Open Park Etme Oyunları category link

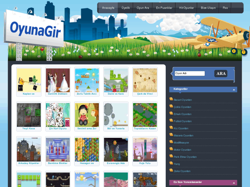point(185,157)
